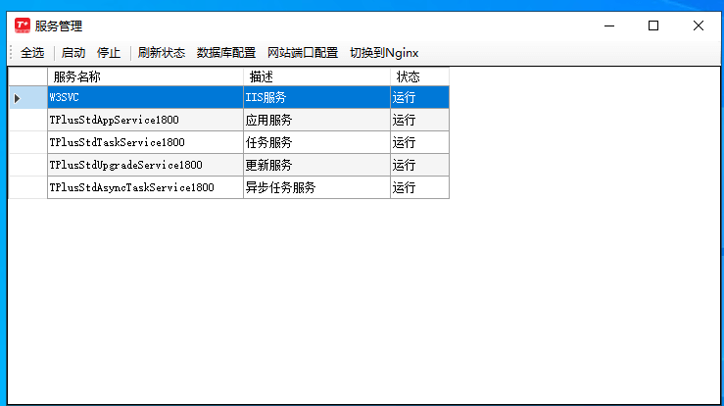Click 运行 status of W3SVC row
724x406 pixels.
(x=419, y=97)
